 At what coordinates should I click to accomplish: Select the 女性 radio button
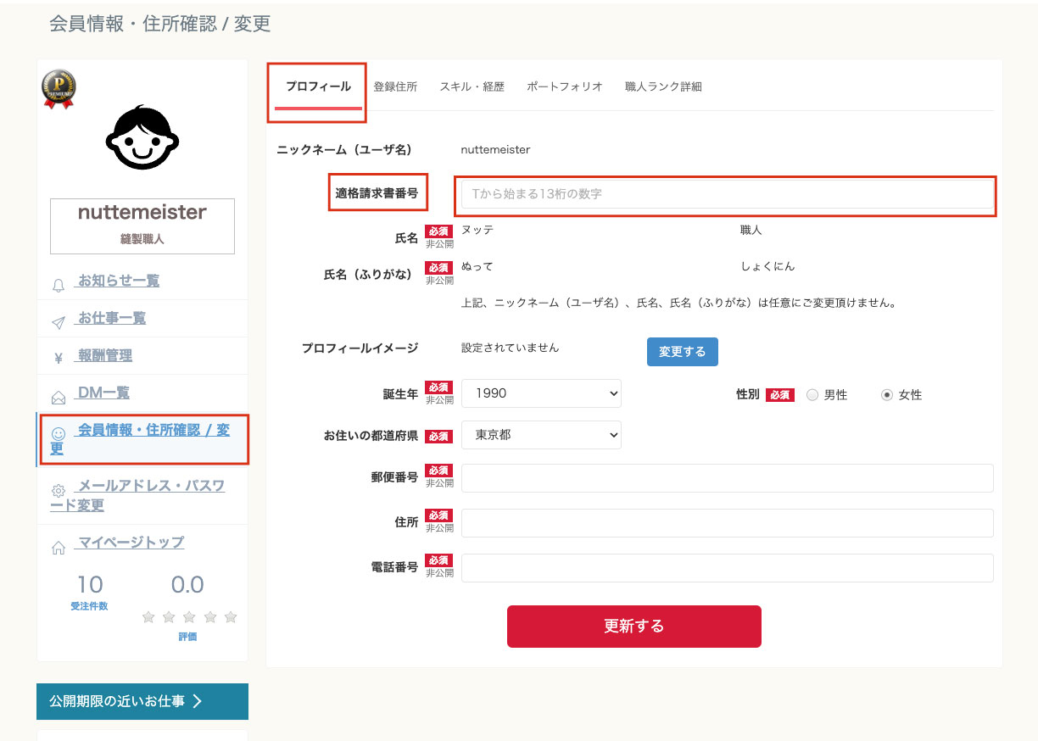coord(887,395)
